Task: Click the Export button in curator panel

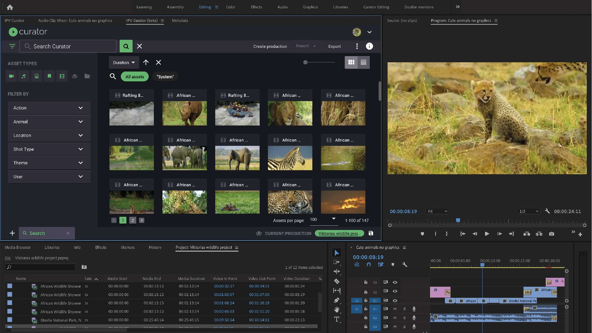Action: [334, 46]
